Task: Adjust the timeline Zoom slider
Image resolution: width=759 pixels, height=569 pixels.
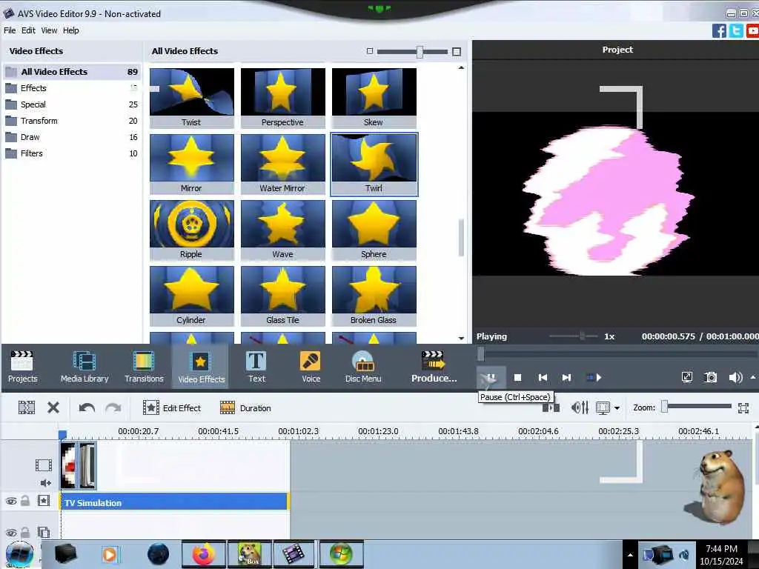Action: tap(665, 407)
